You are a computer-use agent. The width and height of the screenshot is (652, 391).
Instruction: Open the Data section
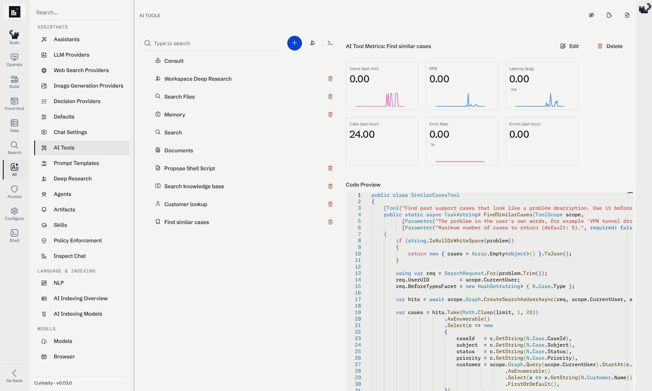14,125
